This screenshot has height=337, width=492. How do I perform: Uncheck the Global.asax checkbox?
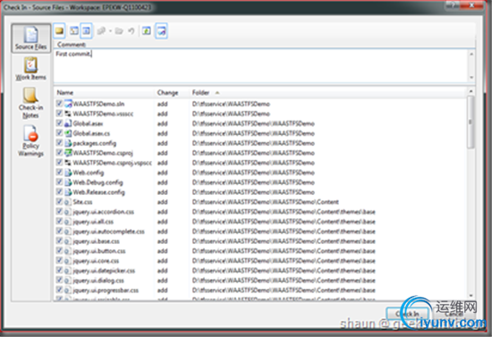pyautogui.click(x=59, y=123)
